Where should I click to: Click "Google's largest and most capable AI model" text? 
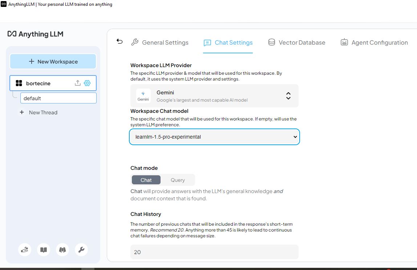[x=202, y=100]
